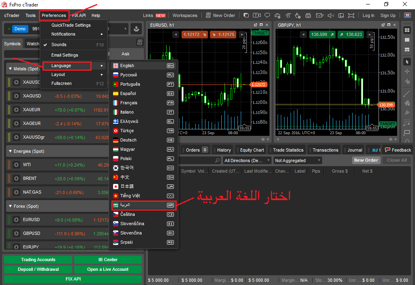Image resolution: width=415 pixels, height=285 pixels.
Task: Click the Dow Jones DJ tab icon
Action: pos(375,150)
